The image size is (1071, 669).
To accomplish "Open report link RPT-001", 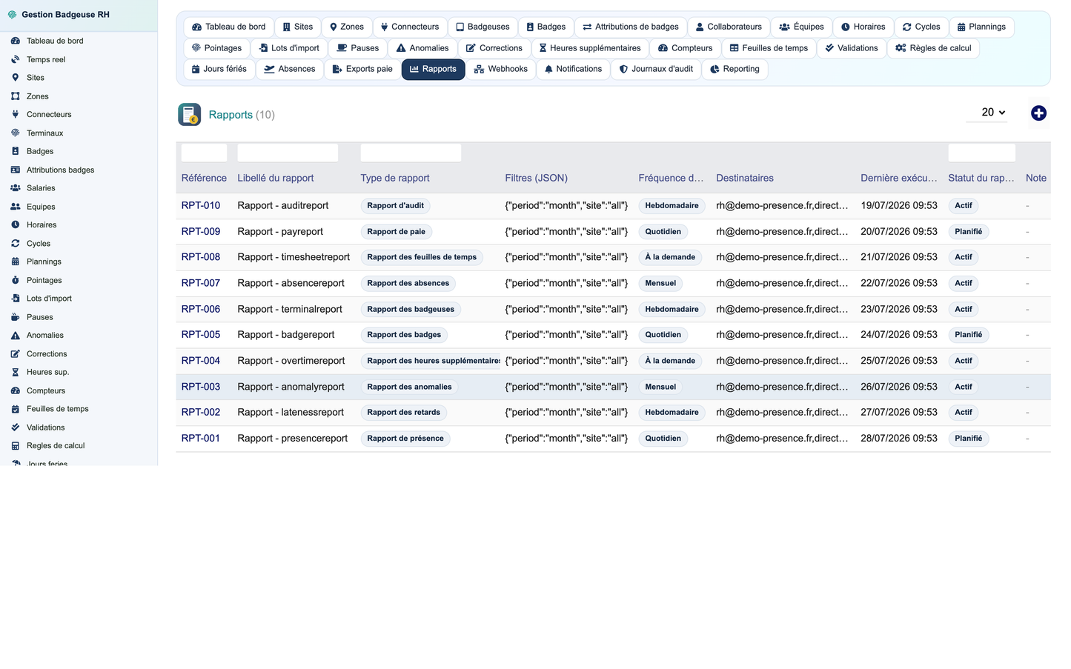I will click(x=201, y=438).
